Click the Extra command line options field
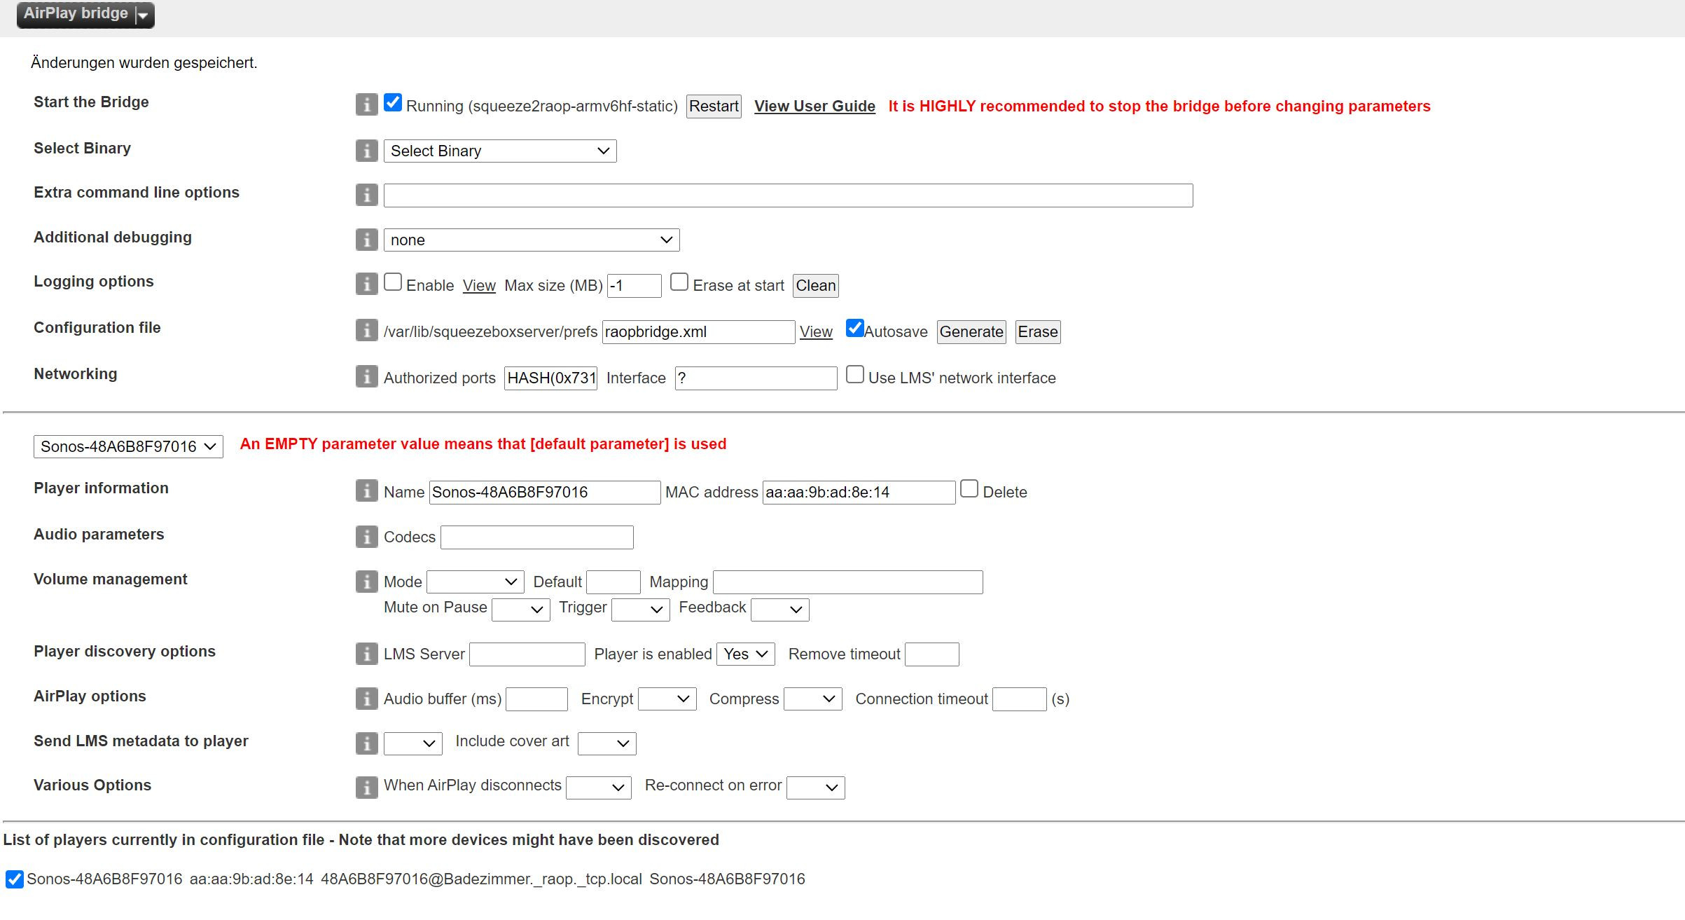1685x920 pixels. click(x=788, y=195)
